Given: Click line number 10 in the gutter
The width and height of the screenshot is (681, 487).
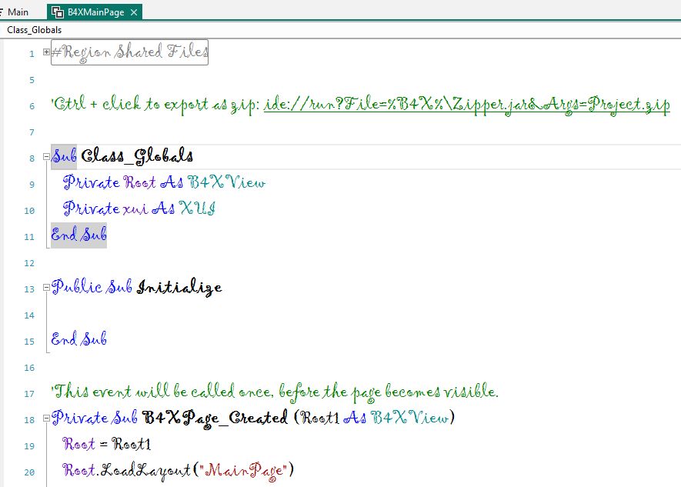Looking at the screenshot, I should [28, 209].
